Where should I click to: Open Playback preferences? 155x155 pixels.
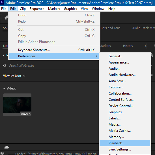click(125, 143)
